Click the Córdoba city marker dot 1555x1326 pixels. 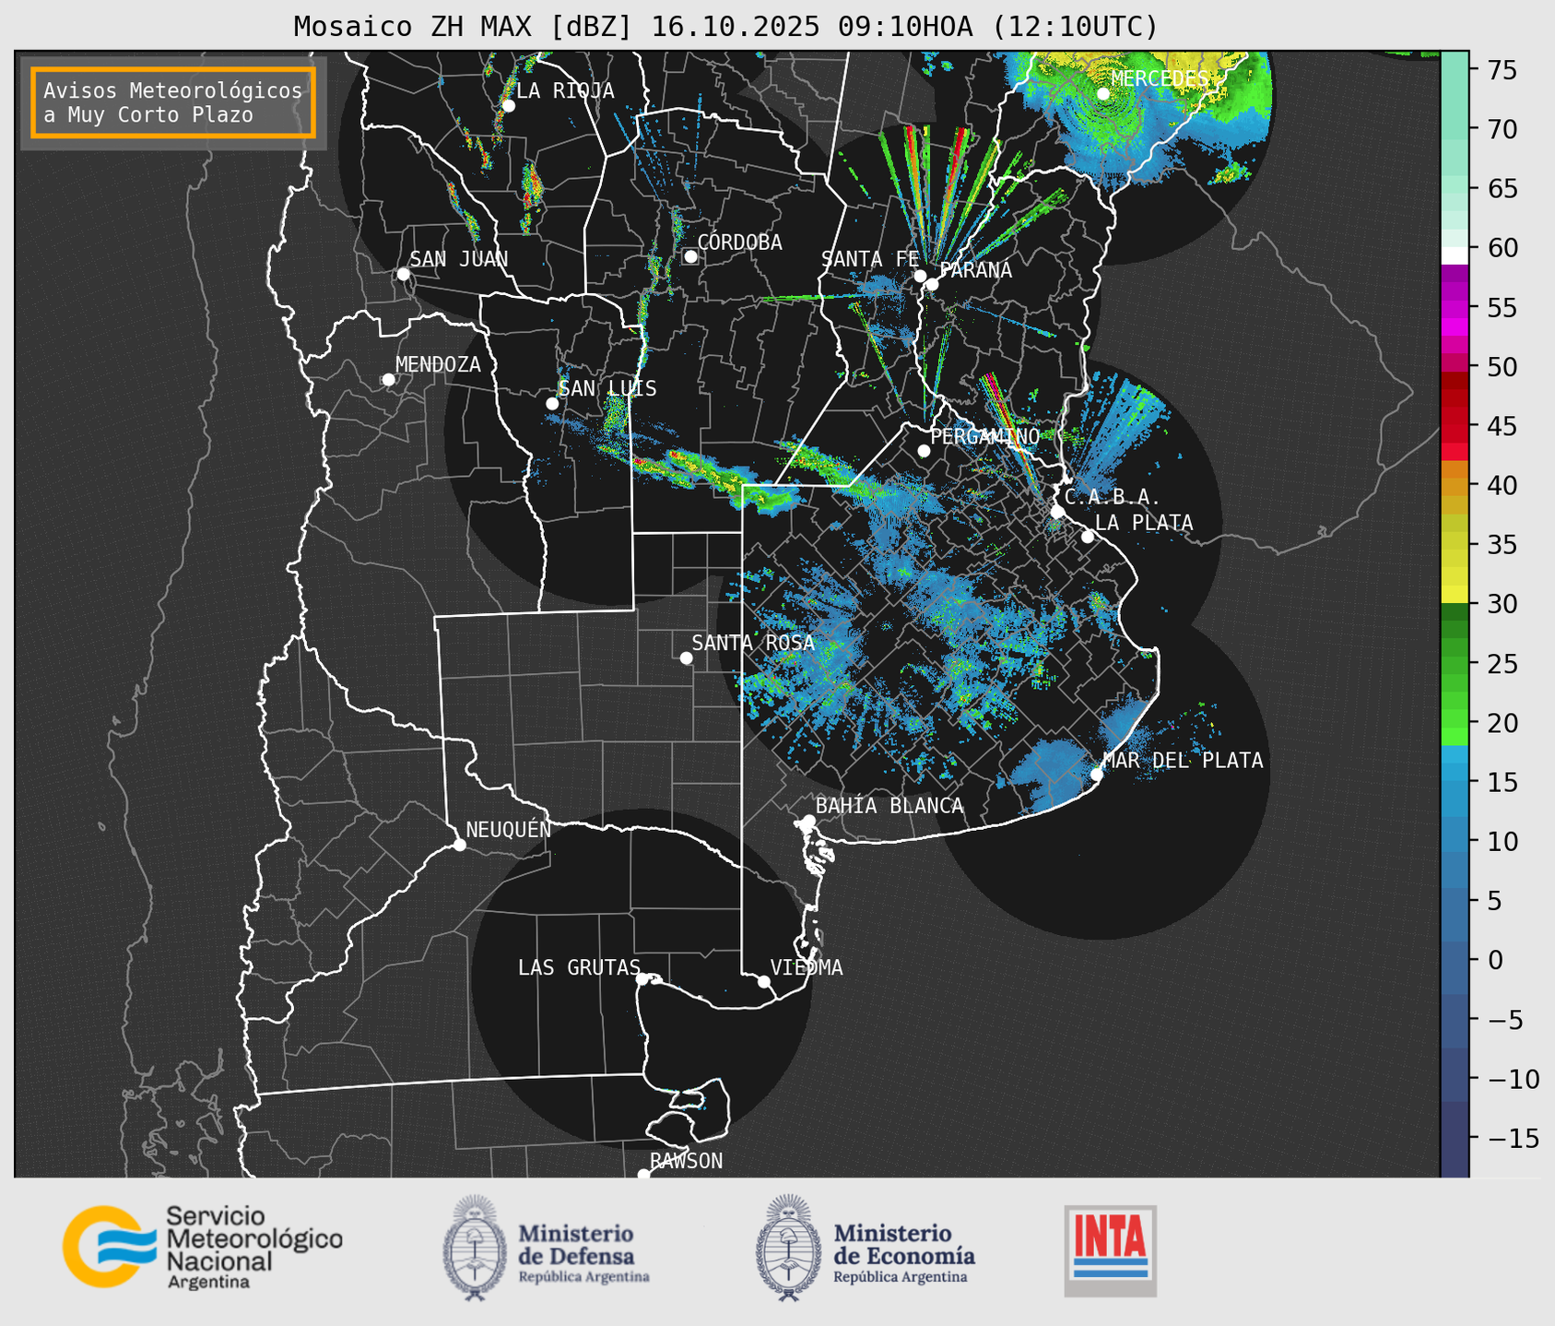(x=690, y=256)
